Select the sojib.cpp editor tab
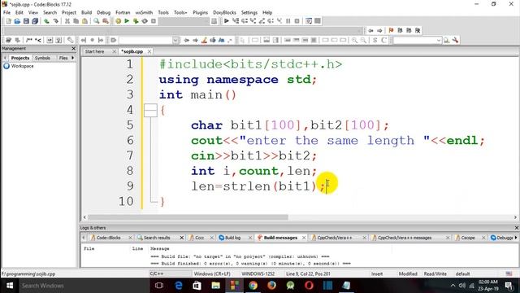 coord(132,51)
